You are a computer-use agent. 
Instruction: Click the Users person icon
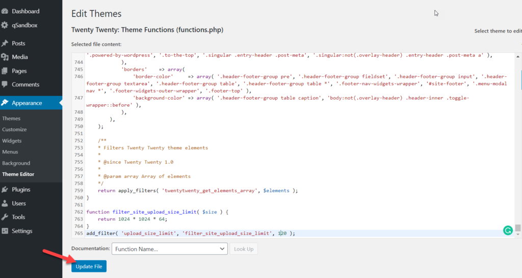[x=5, y=203]
